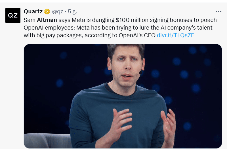Visit the @qz handle
The height and width of the screenshot is (149, 227).
[58, 11]
